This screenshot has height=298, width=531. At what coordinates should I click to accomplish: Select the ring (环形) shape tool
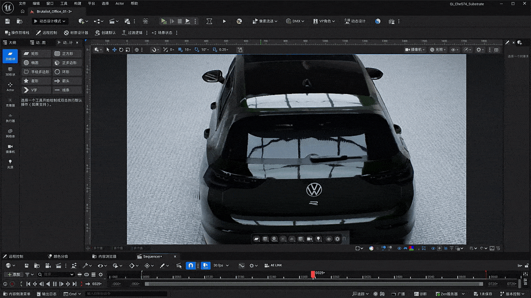point(67,72)
